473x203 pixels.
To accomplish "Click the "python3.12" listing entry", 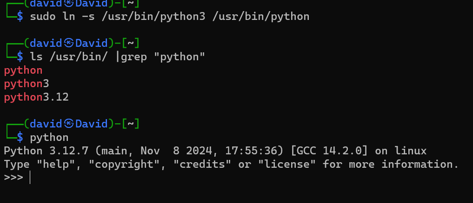I will pyautogui.click(x=36, y=97).
